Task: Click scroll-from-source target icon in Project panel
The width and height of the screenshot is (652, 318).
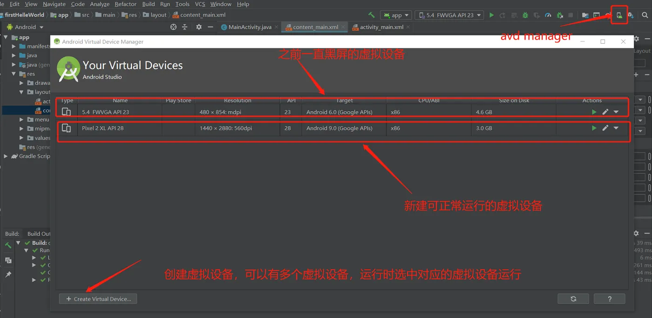Action: click(x=173, y=27)
